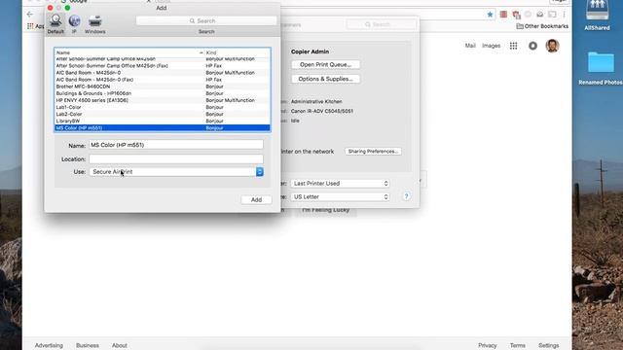
Task: Open Sharing Preferences button
Action: [373, 152]
